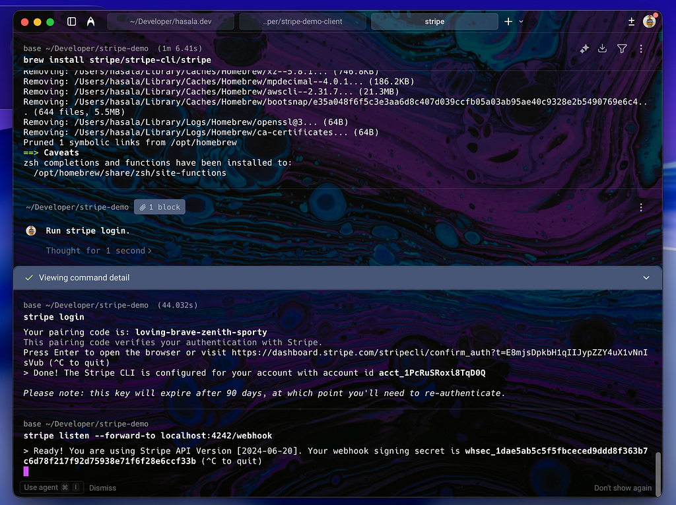The height and width of the screenshot is (505, 676).
Task: Select the stripe tab
Action: 434,22
